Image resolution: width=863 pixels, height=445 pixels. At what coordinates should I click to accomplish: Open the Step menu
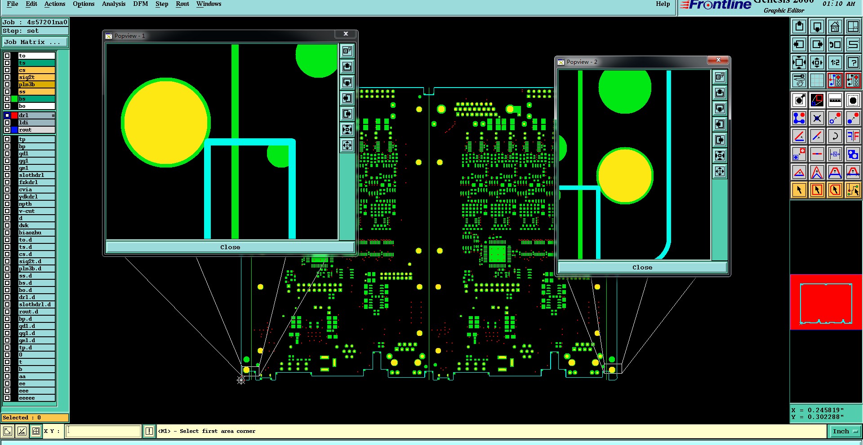coord(162,4)
